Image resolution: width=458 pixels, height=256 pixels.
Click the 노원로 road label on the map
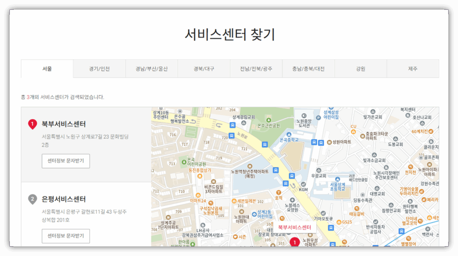pos(242,136)
